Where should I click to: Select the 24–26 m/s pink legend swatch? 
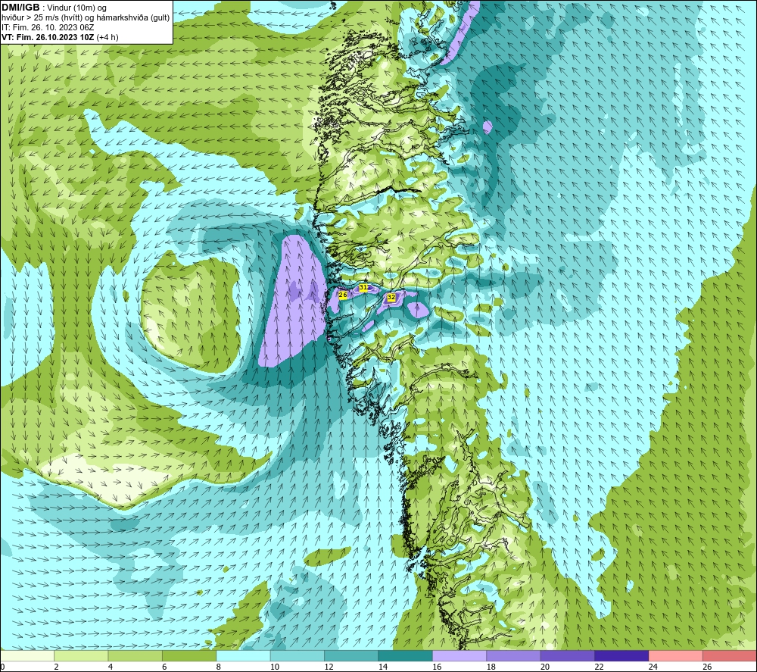point(676,655)
